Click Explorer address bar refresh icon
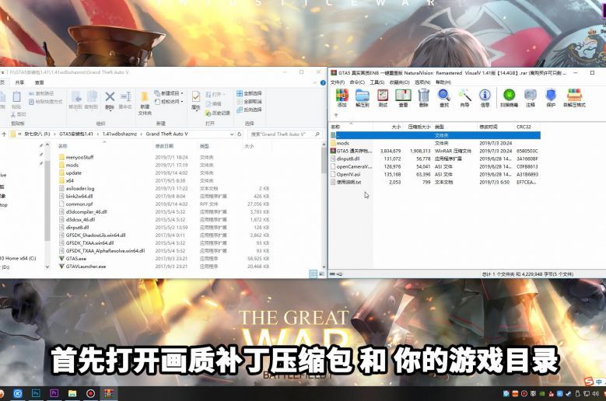Image resolution: width=606 pixels, height=401 pixels. point(240,134)
